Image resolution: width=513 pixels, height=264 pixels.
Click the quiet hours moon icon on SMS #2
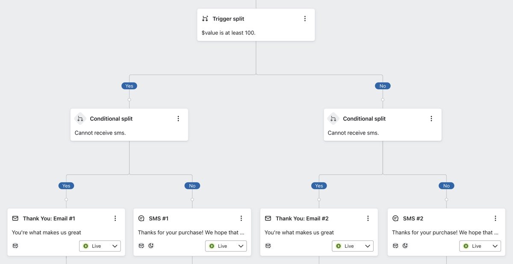[405, 246]
